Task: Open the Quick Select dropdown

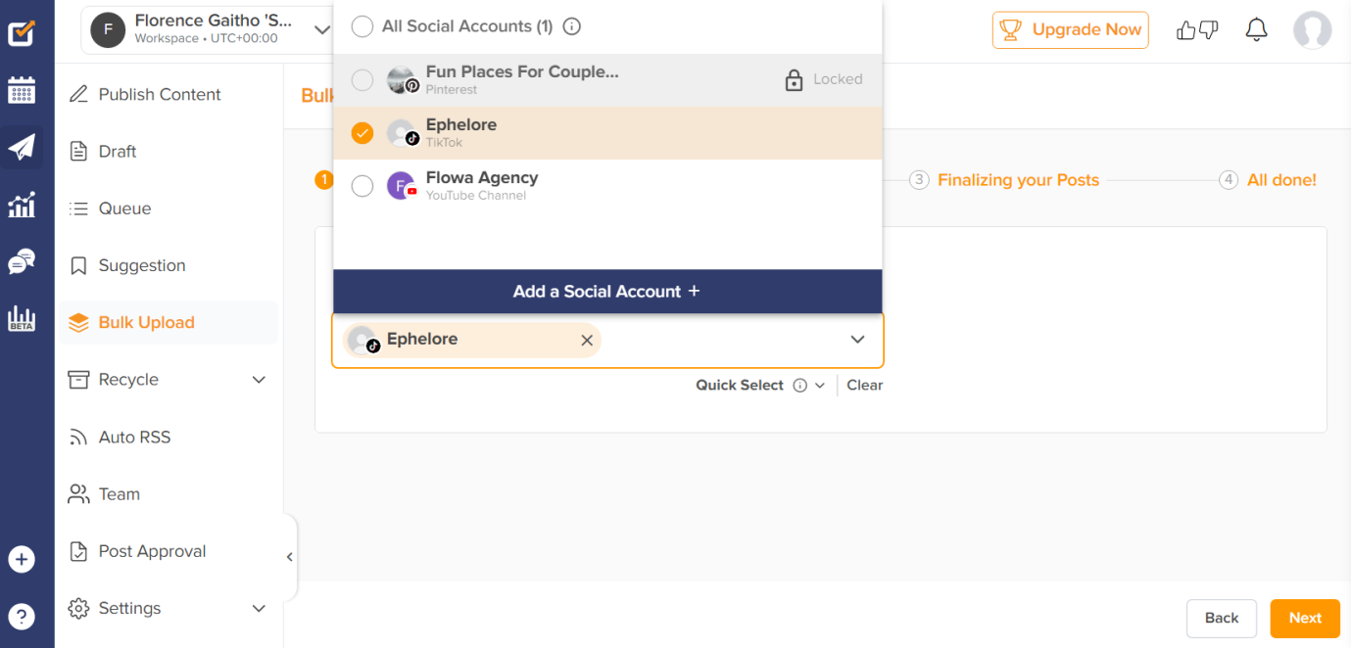Action: coord(760,386)
